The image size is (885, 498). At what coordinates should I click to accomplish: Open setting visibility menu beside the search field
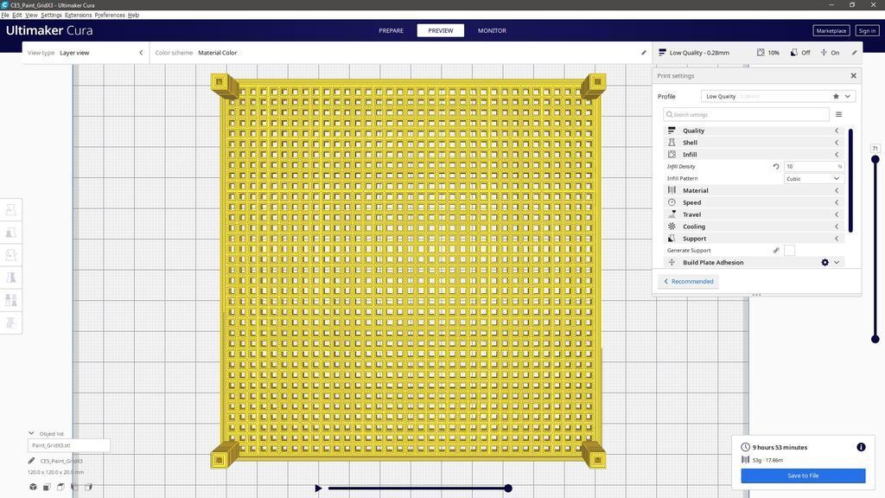coord(838,113)
